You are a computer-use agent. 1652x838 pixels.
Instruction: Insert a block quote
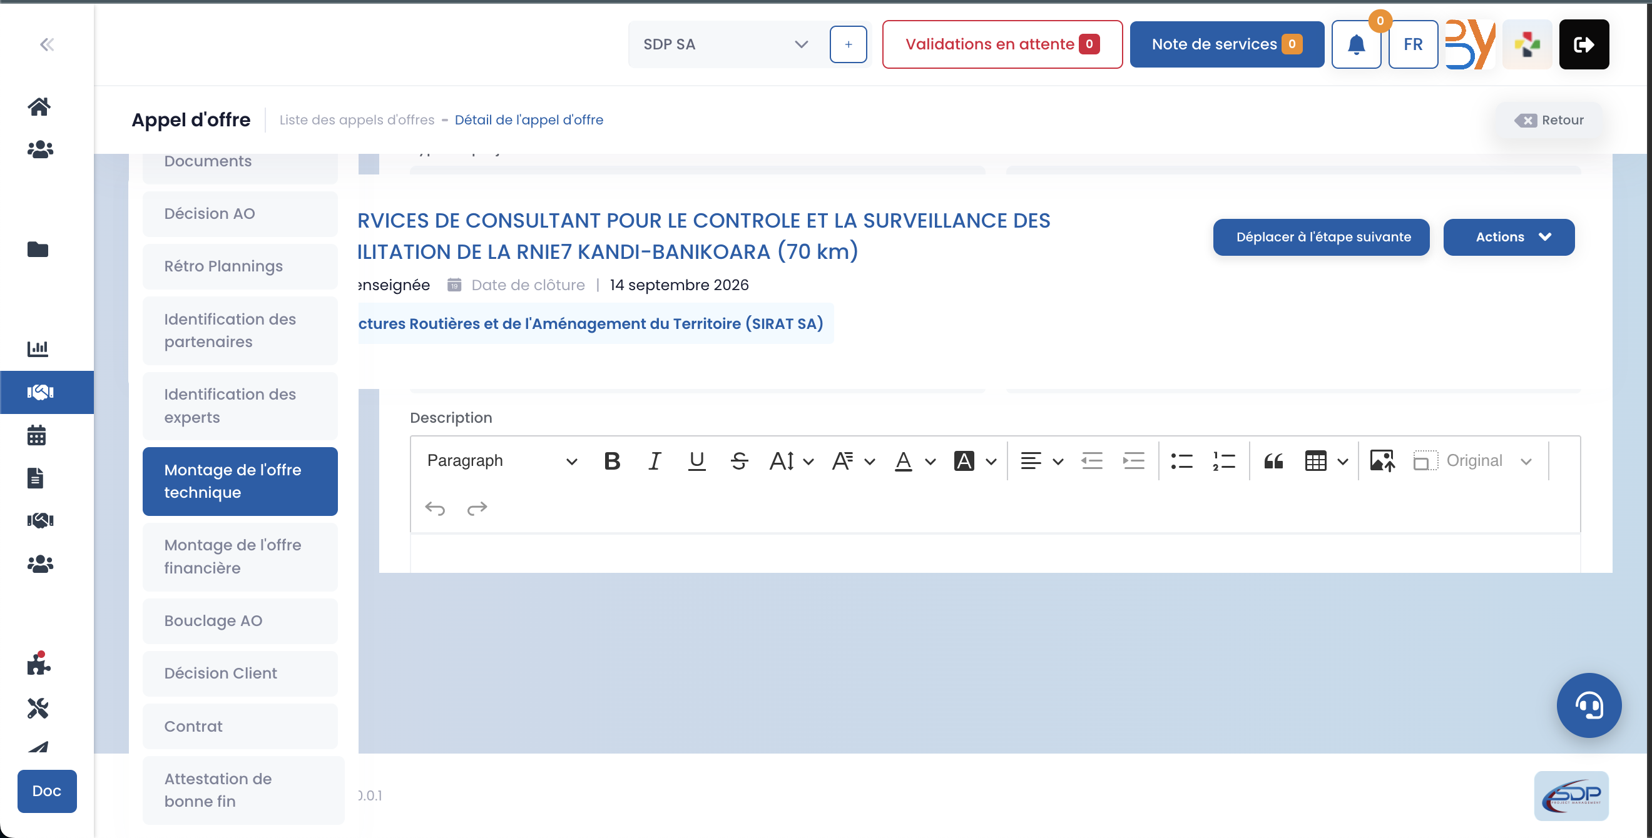[x=1273, y=461]
